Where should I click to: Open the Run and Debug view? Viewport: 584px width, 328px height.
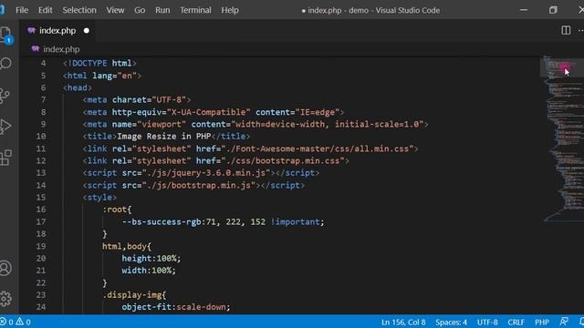5,127
